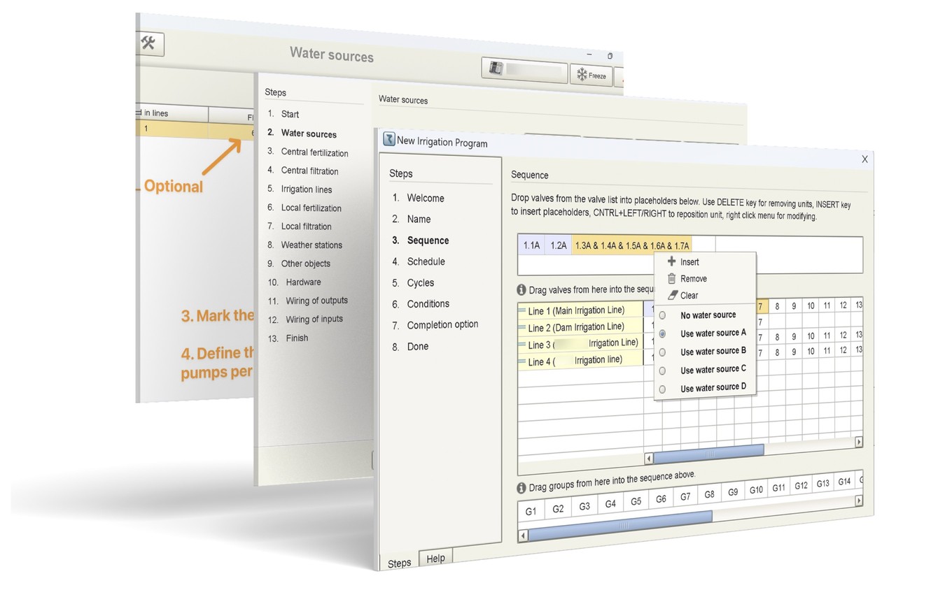945x604 pixels.
Task: Open the Irrigation lines step
Action: 307,189
